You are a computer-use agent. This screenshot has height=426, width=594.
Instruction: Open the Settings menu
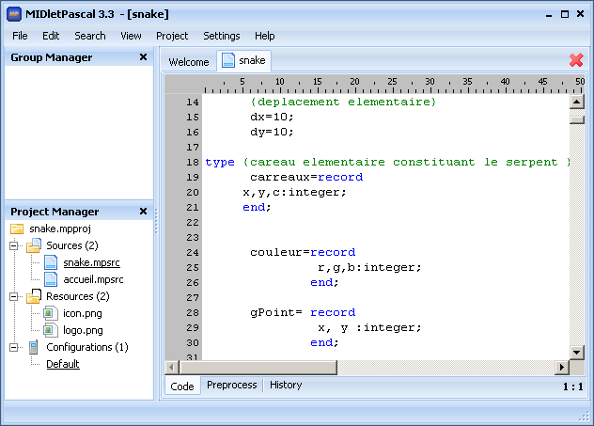click(x=222, y=36)
